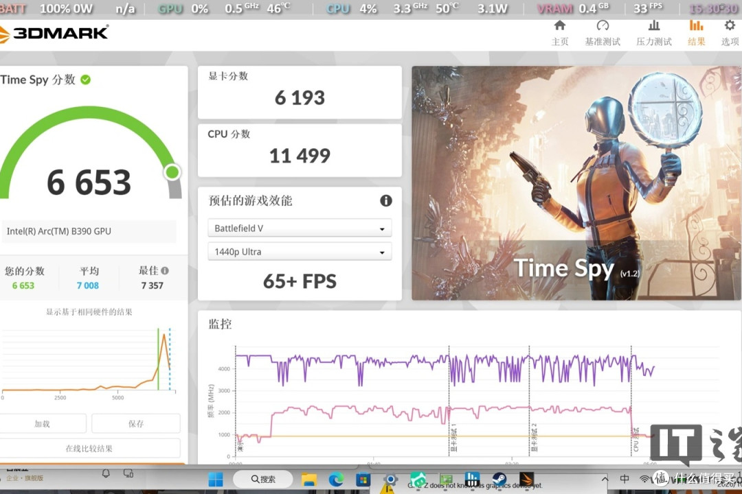The width and height of the screenshot is (742, 494).
Task: Click the notification bell icon at bottom left
Action: click(106, 473)
